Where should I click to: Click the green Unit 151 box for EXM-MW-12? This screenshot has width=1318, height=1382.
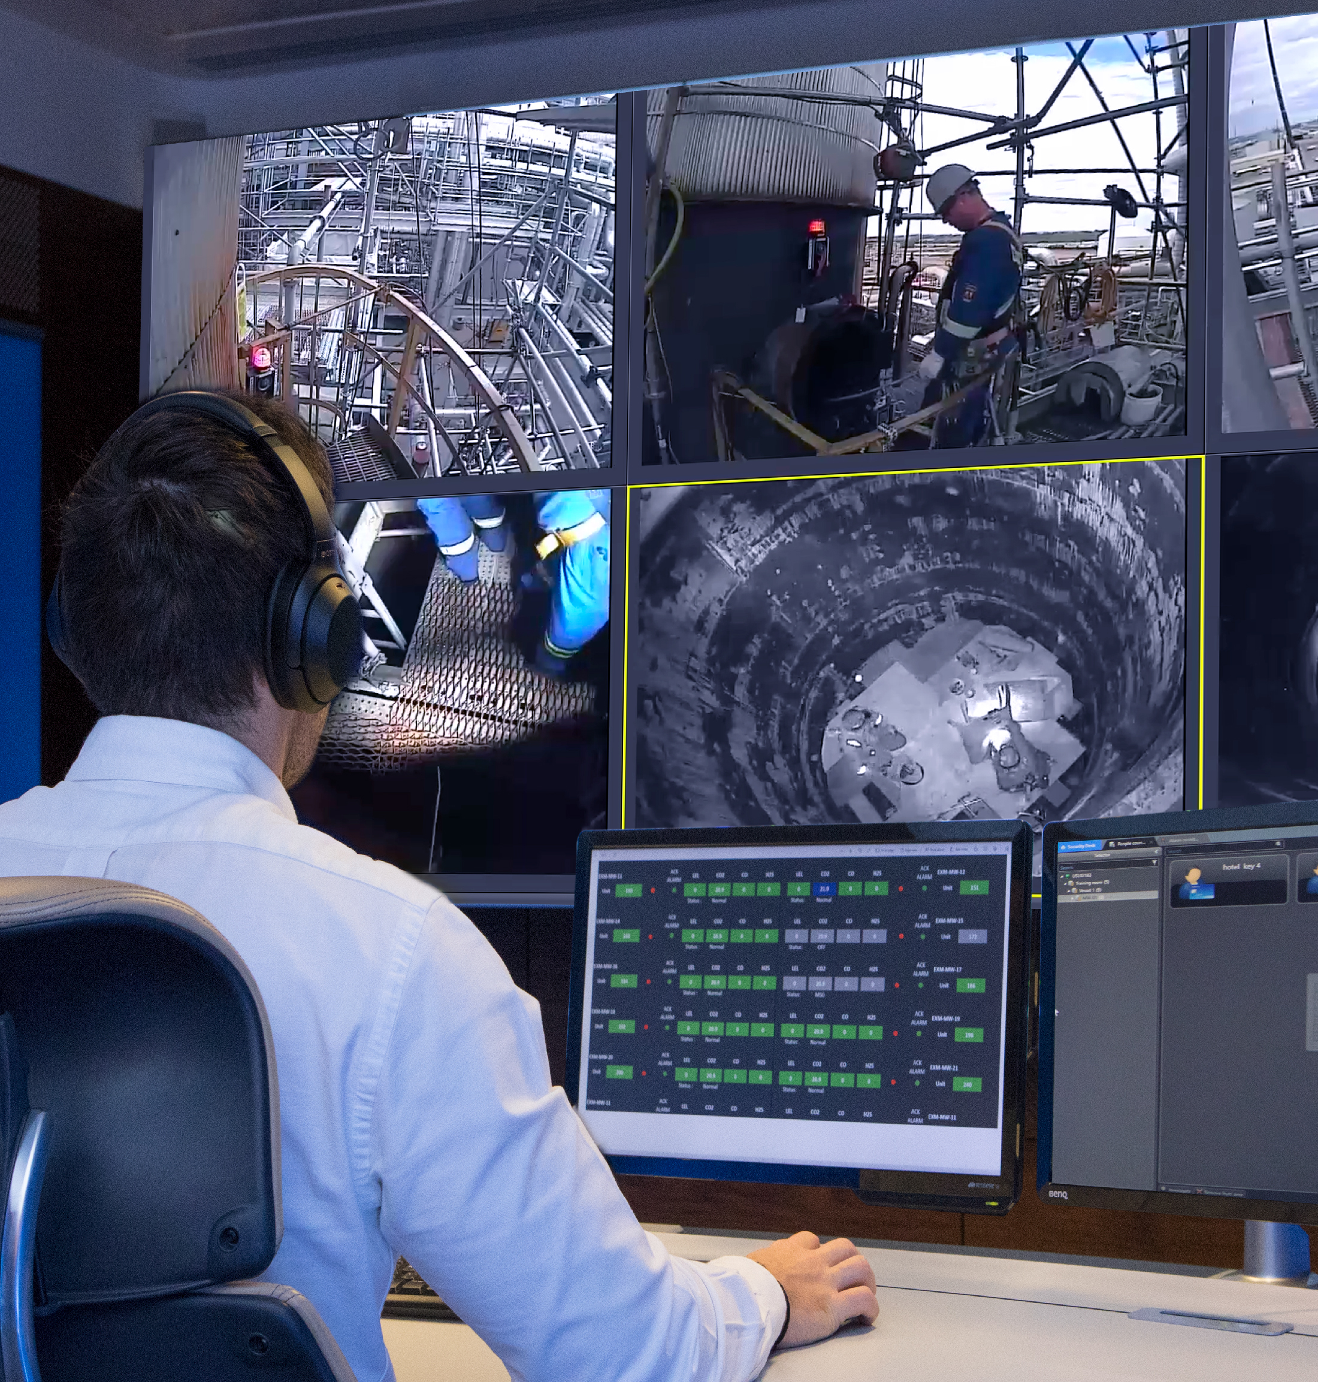975,887
